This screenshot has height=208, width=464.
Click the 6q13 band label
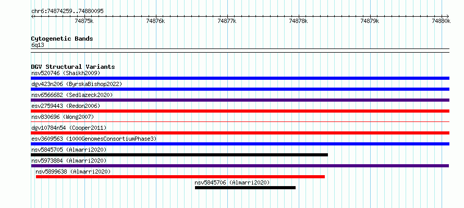(38, 45)
